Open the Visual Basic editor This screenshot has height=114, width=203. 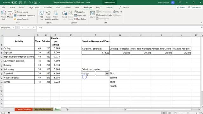pyautogui.click(x=3, y=16)
